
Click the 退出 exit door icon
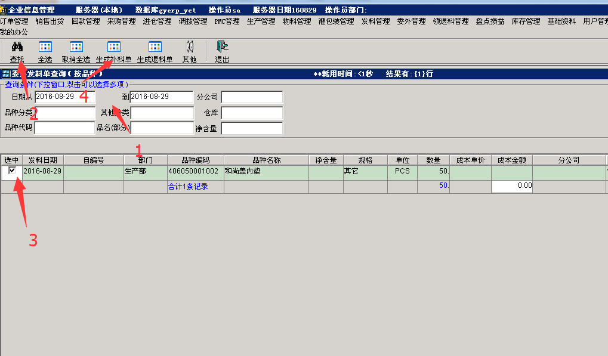point(222,47)
